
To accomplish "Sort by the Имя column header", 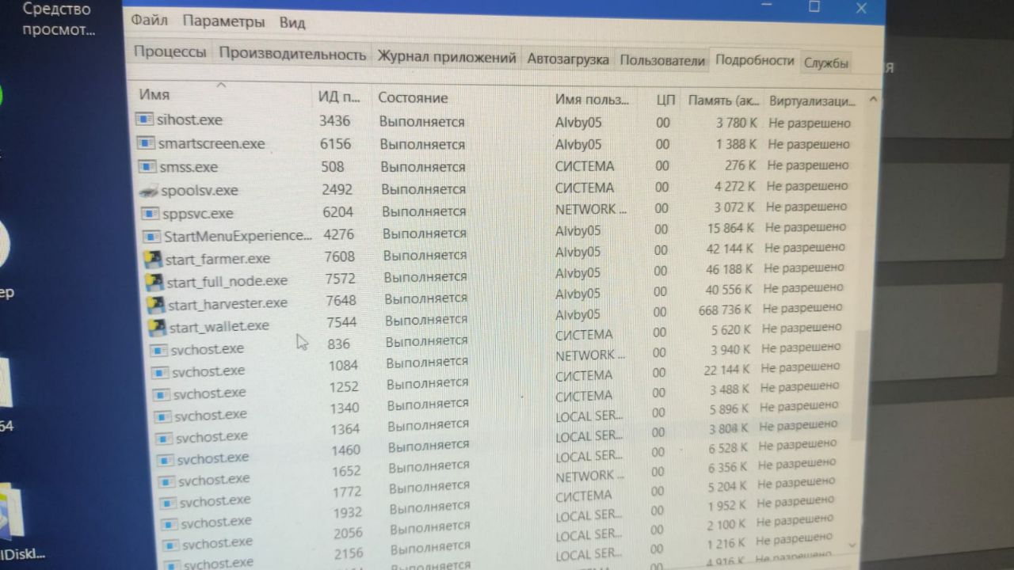I will [x=154, y=94].
